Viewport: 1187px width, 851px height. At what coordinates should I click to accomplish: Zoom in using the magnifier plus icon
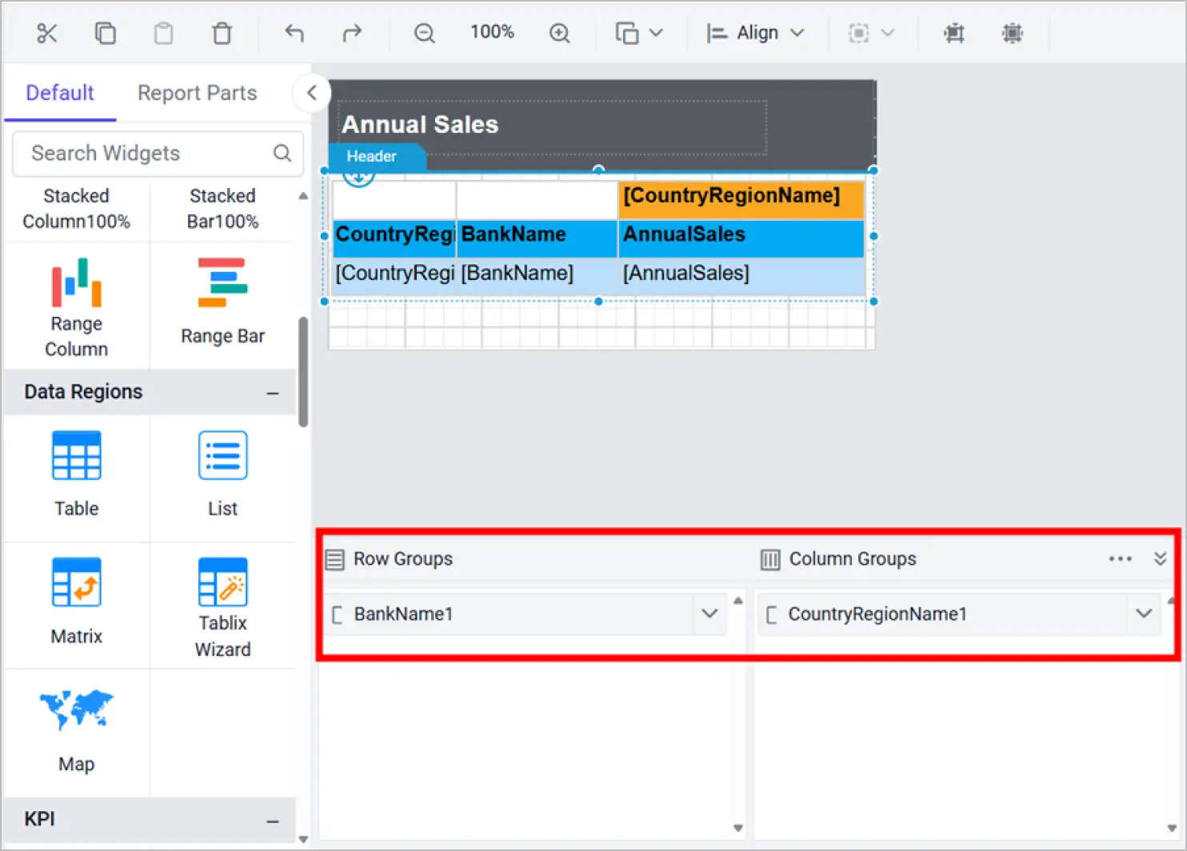[x=559, y=33]
